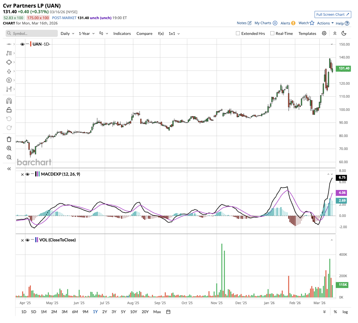
Task: Open the Compare menu
Action: click(144, 33)
